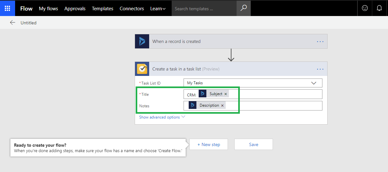Open ellipsis menu for Create a task step
This screenshot has width=388, height=172.
point(320,69)
